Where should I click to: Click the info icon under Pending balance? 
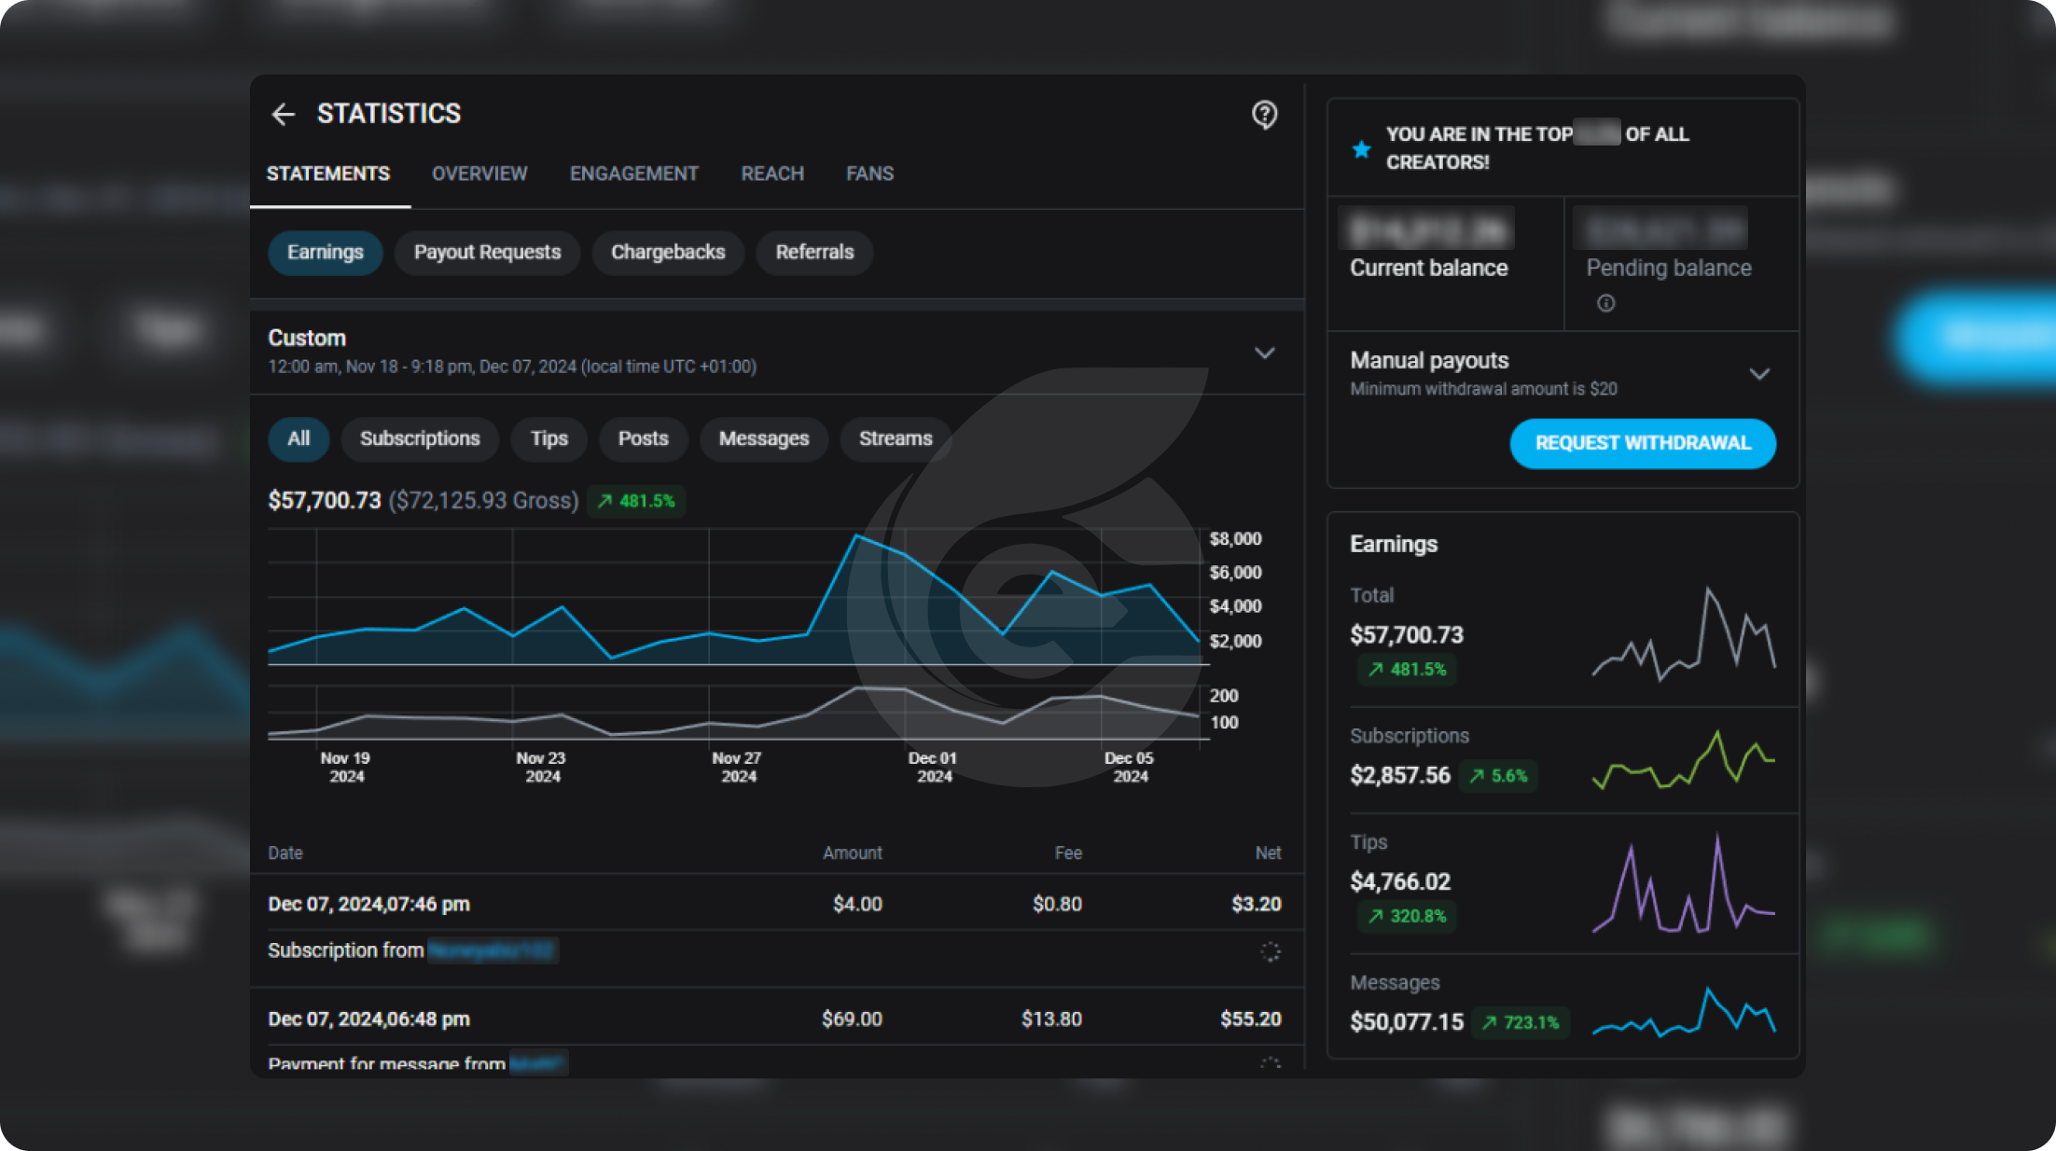coord(1605,303)
